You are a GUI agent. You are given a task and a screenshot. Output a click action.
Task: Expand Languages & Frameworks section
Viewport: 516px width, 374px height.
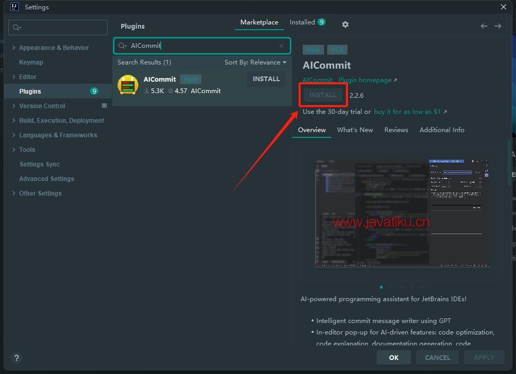[14, 135]
